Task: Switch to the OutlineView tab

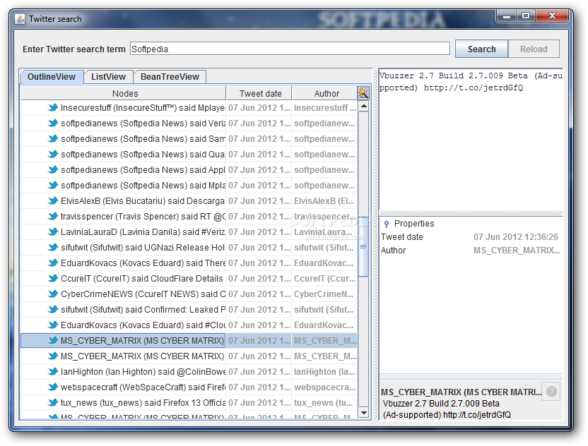Action: click(52, 77)
